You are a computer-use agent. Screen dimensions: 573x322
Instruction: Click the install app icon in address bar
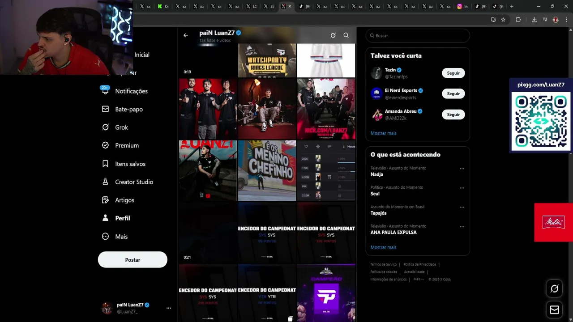pos(493,20)
